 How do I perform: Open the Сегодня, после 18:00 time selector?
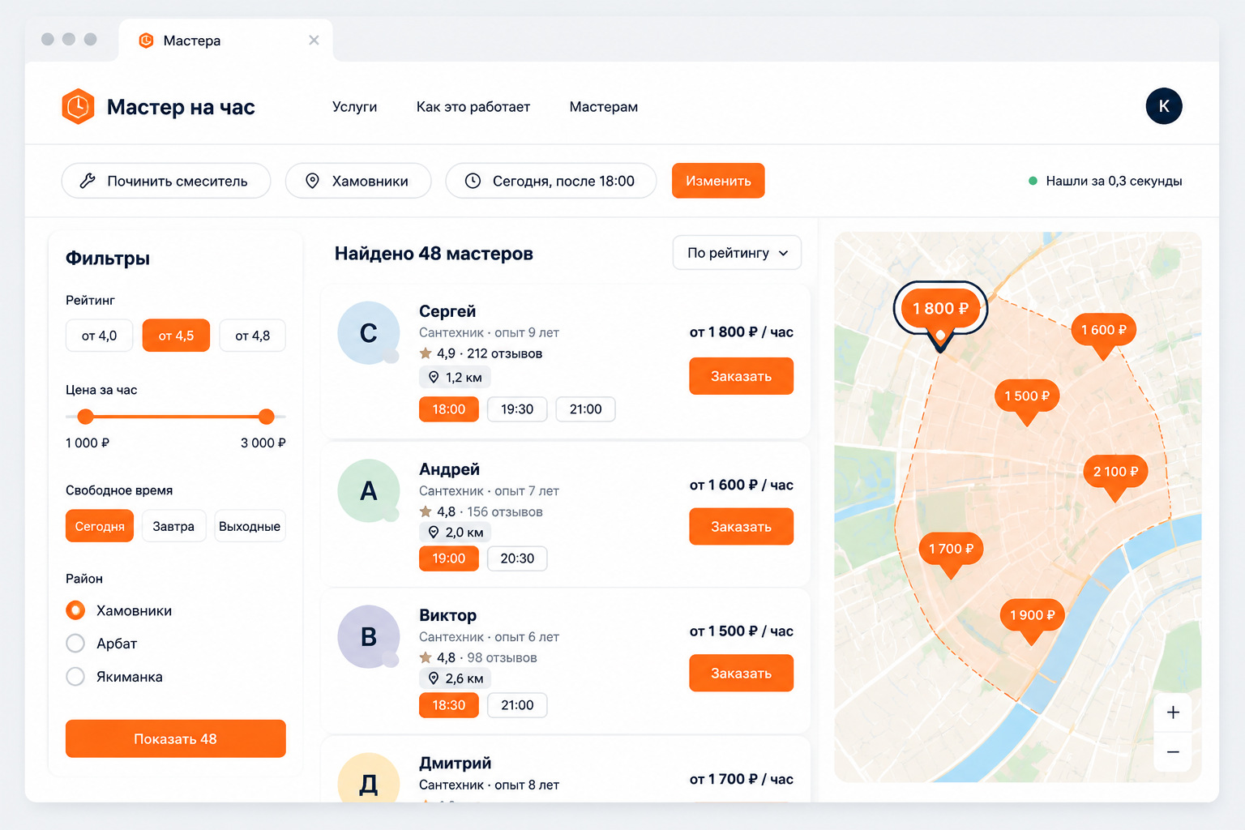(551, 181)
